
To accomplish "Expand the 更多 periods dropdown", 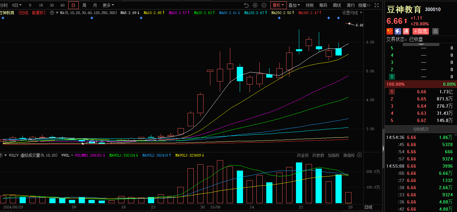I will tap(108, 5).
